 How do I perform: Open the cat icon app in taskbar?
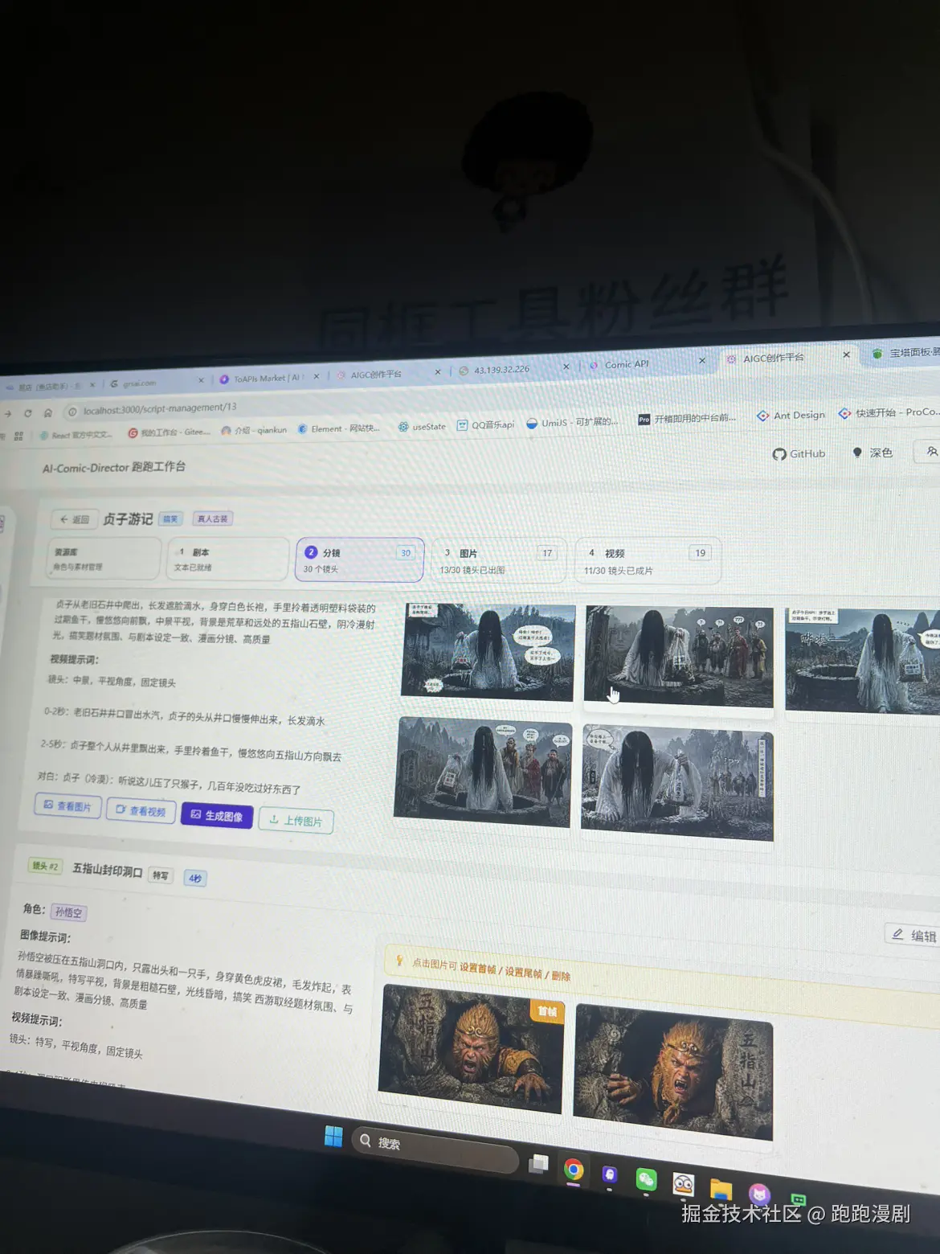(759, 1194)
